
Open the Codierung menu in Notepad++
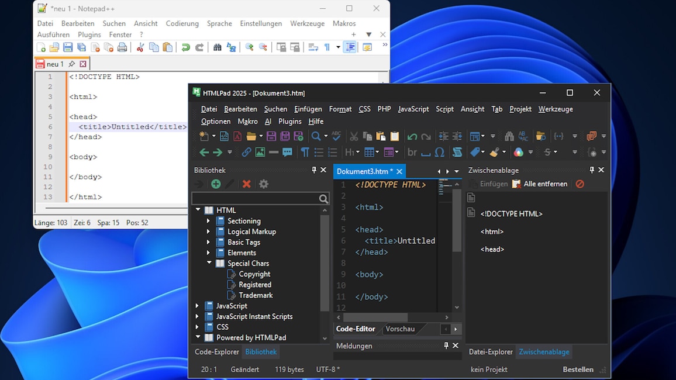pos(182,23)
